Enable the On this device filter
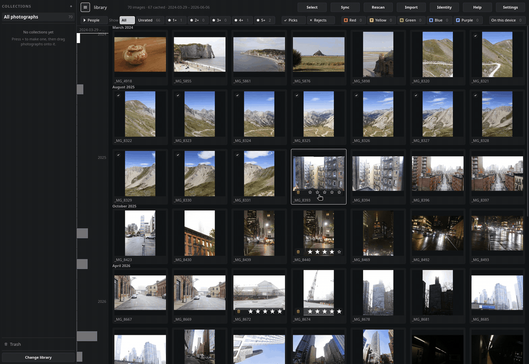Screen dimensions: 529x364 pos(506,20)
